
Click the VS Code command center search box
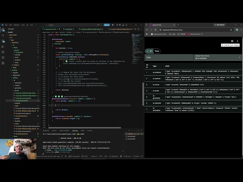[72, 25]
